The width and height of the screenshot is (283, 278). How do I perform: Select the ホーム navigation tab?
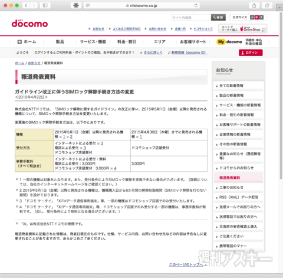pyautogui.click(x=27, y=42)
